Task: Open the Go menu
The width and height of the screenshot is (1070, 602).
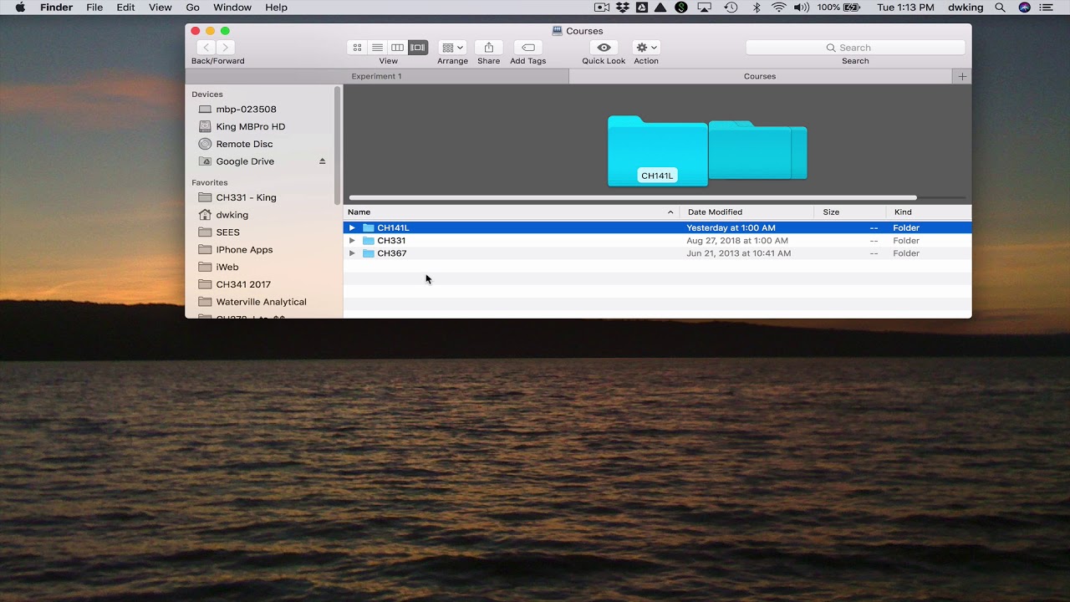Action: click(x=192, y=8)
